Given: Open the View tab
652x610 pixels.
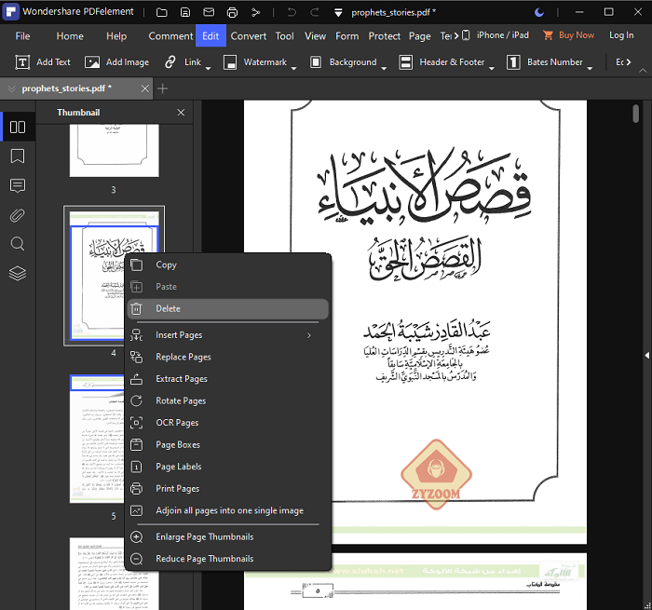Looking at the screenshot, I should pos(315,36).
